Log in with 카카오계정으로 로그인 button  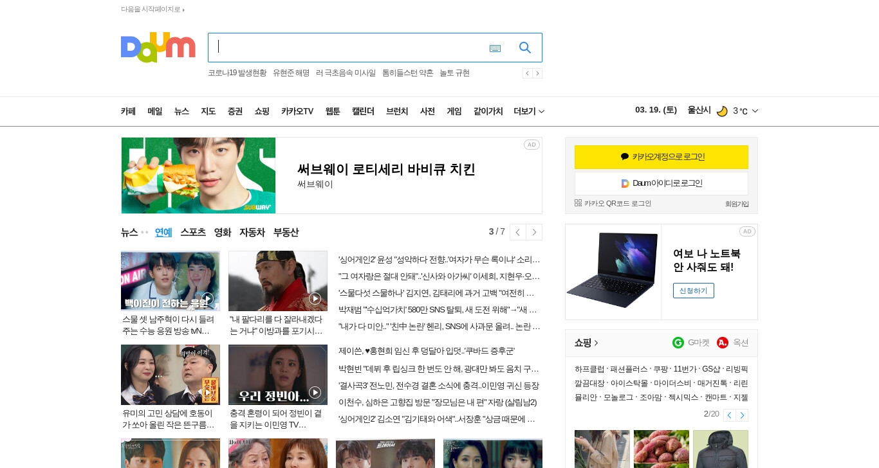(x=662, y=157)
